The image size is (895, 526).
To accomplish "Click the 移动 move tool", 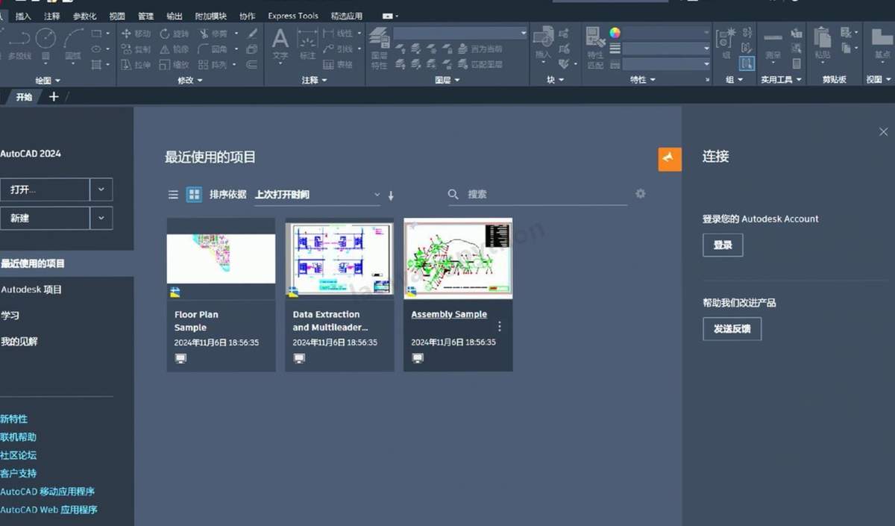I will pyautogui.click(x=135, y=34).
